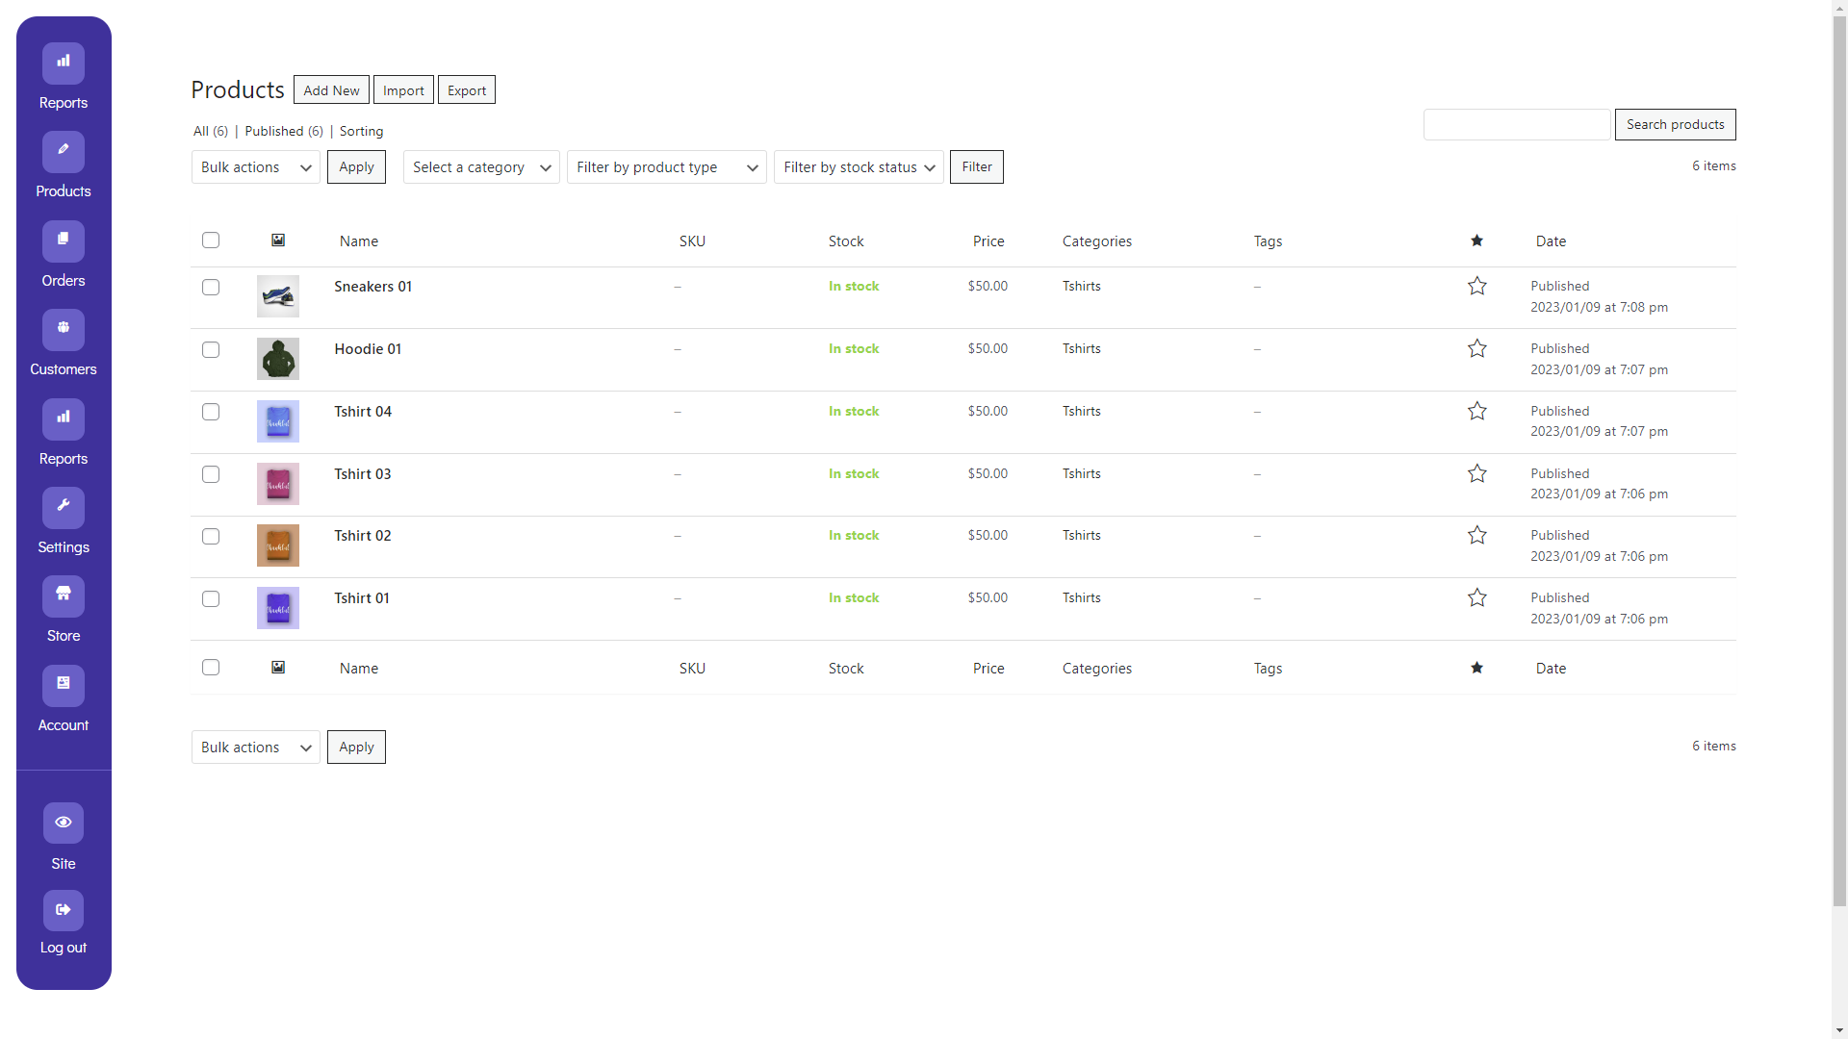Toggle checkbox for Sneakers 01 row

click(211, 287)
